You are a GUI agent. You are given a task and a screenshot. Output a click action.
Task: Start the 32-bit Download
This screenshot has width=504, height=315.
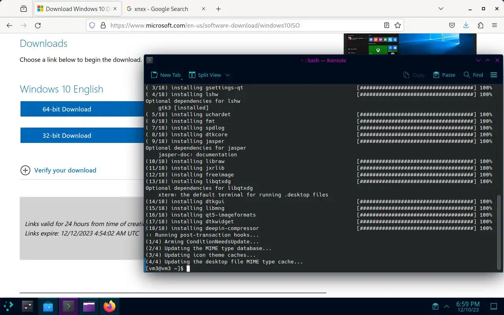82,135
